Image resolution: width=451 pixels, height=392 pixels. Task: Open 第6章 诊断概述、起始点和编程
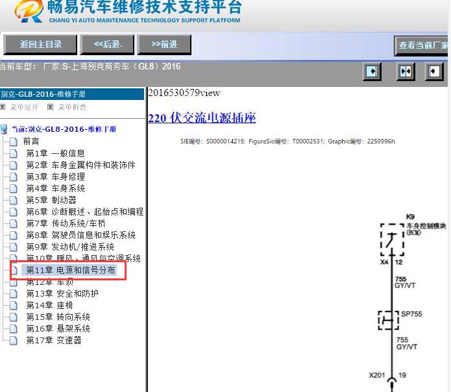[85, 212]
